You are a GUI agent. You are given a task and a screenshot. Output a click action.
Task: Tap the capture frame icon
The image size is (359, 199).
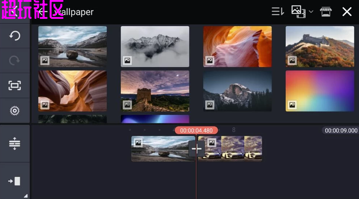coord(15,86)
